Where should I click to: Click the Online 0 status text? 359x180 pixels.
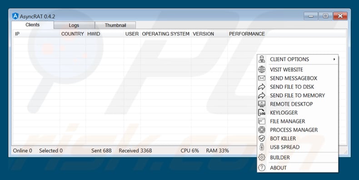22,151
